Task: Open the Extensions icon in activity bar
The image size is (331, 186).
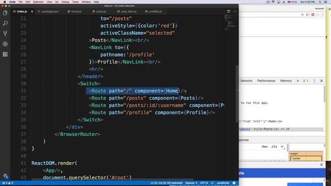Action: click(x=5, y=54)
